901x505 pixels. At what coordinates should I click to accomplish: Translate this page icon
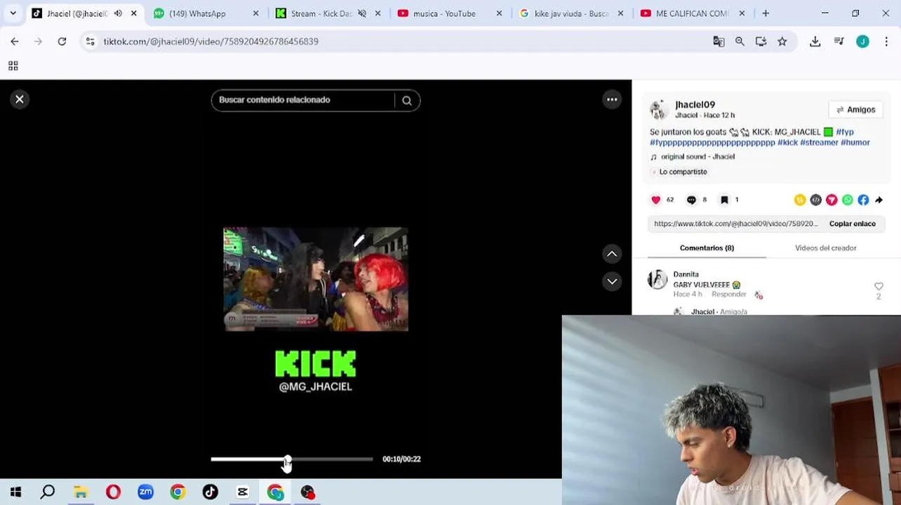coord(719,41)
